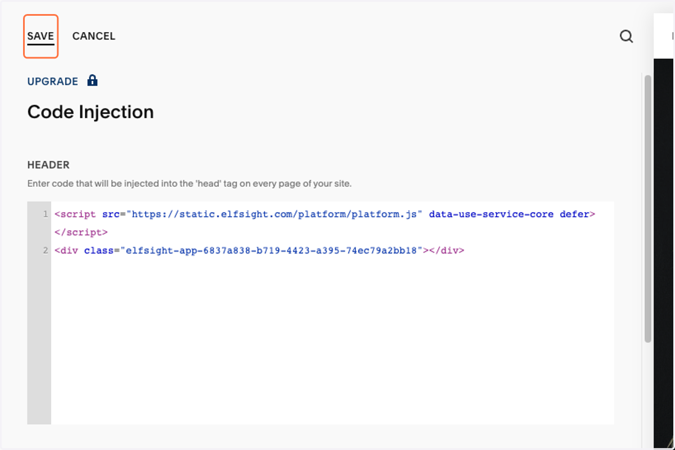Image resolution: width=675 pixels, height=450 pixels.
Task: Open search via magnifier icon
Action: 626,37
